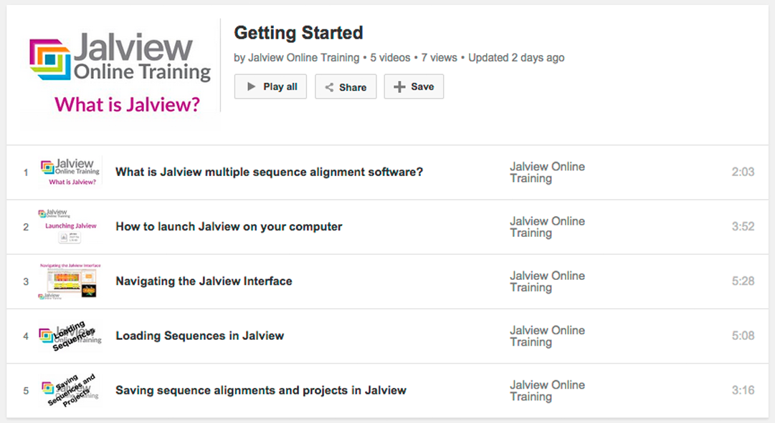This screenshot has height=423, width=775.
Task: Click the 5:08 duration text
Action: pos(743,336)
